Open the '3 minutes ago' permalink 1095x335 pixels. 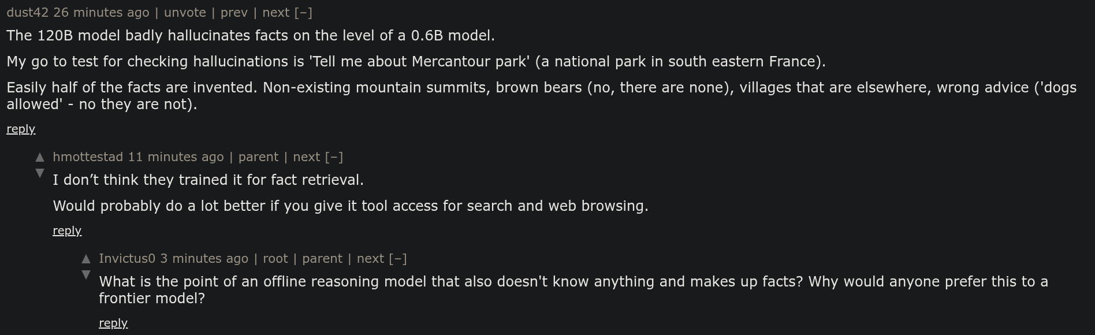(x=204, y=259)
